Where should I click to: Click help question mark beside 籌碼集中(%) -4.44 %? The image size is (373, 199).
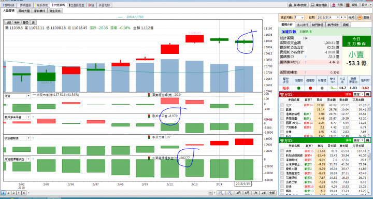pos(306,62)
